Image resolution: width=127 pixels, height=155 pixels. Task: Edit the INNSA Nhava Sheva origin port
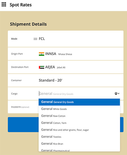(66, 54)
